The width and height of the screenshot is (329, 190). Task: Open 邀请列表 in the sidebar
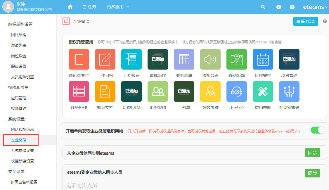pos(19,45)
